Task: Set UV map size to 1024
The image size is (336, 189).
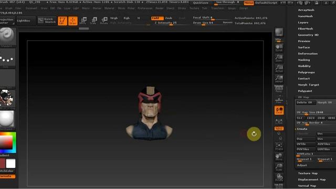Action: pos(311,118)
